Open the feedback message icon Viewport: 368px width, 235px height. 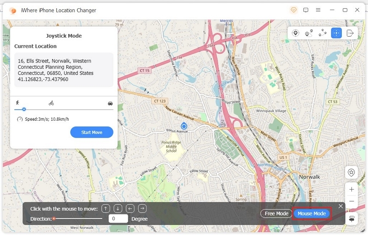point(306,10)
